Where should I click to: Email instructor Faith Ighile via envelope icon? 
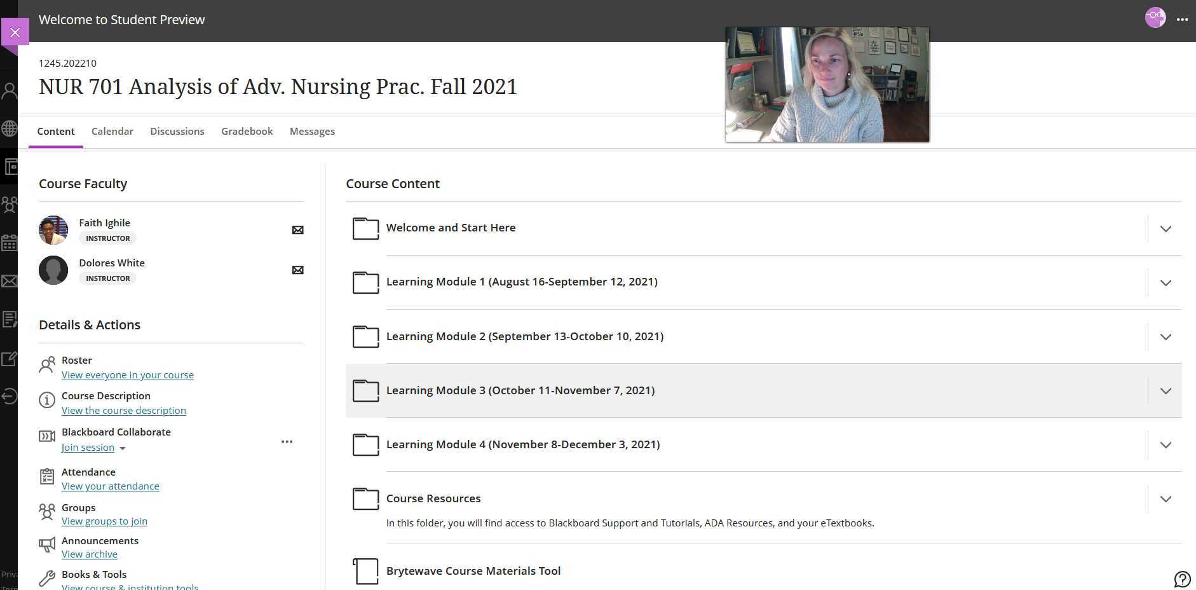click(x=297, y=230)
